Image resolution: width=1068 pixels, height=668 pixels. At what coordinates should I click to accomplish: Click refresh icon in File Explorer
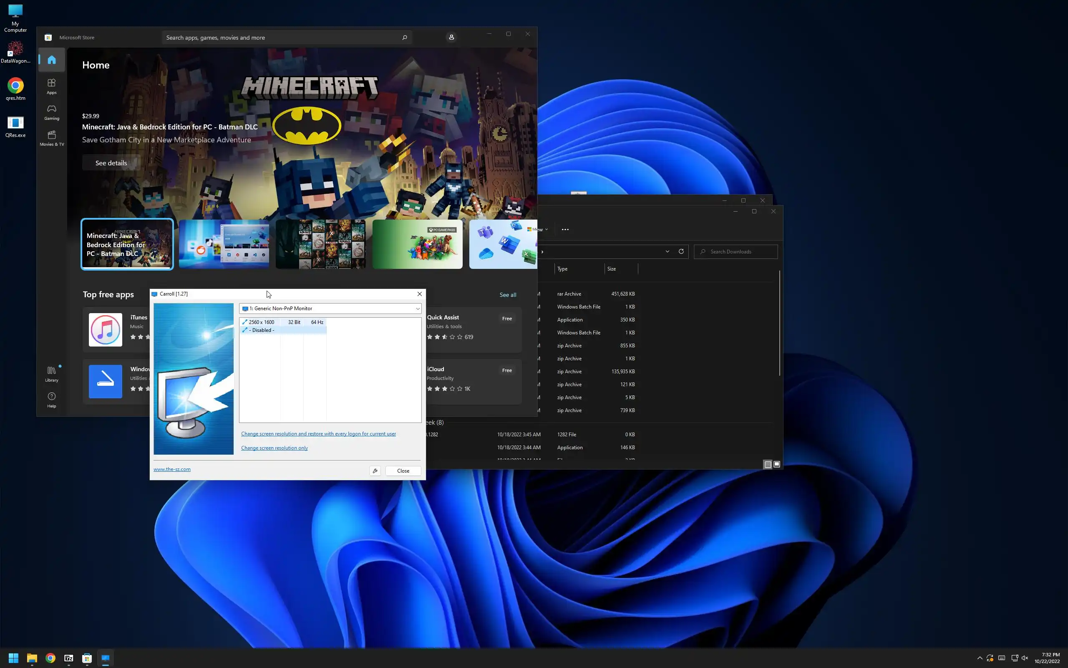coord(681,251)
